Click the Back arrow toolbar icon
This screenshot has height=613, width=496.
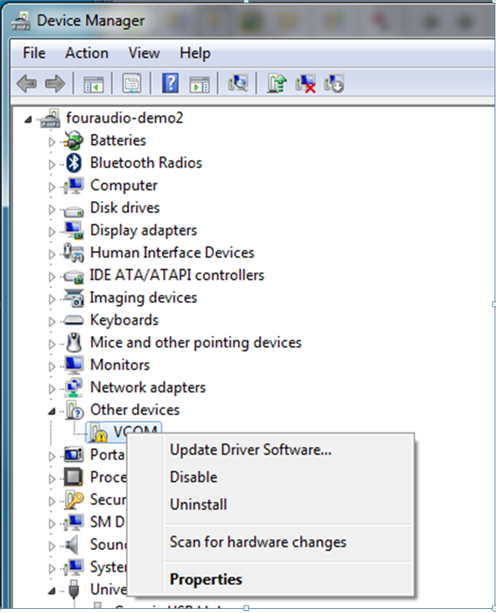click(x=27, y=83)
